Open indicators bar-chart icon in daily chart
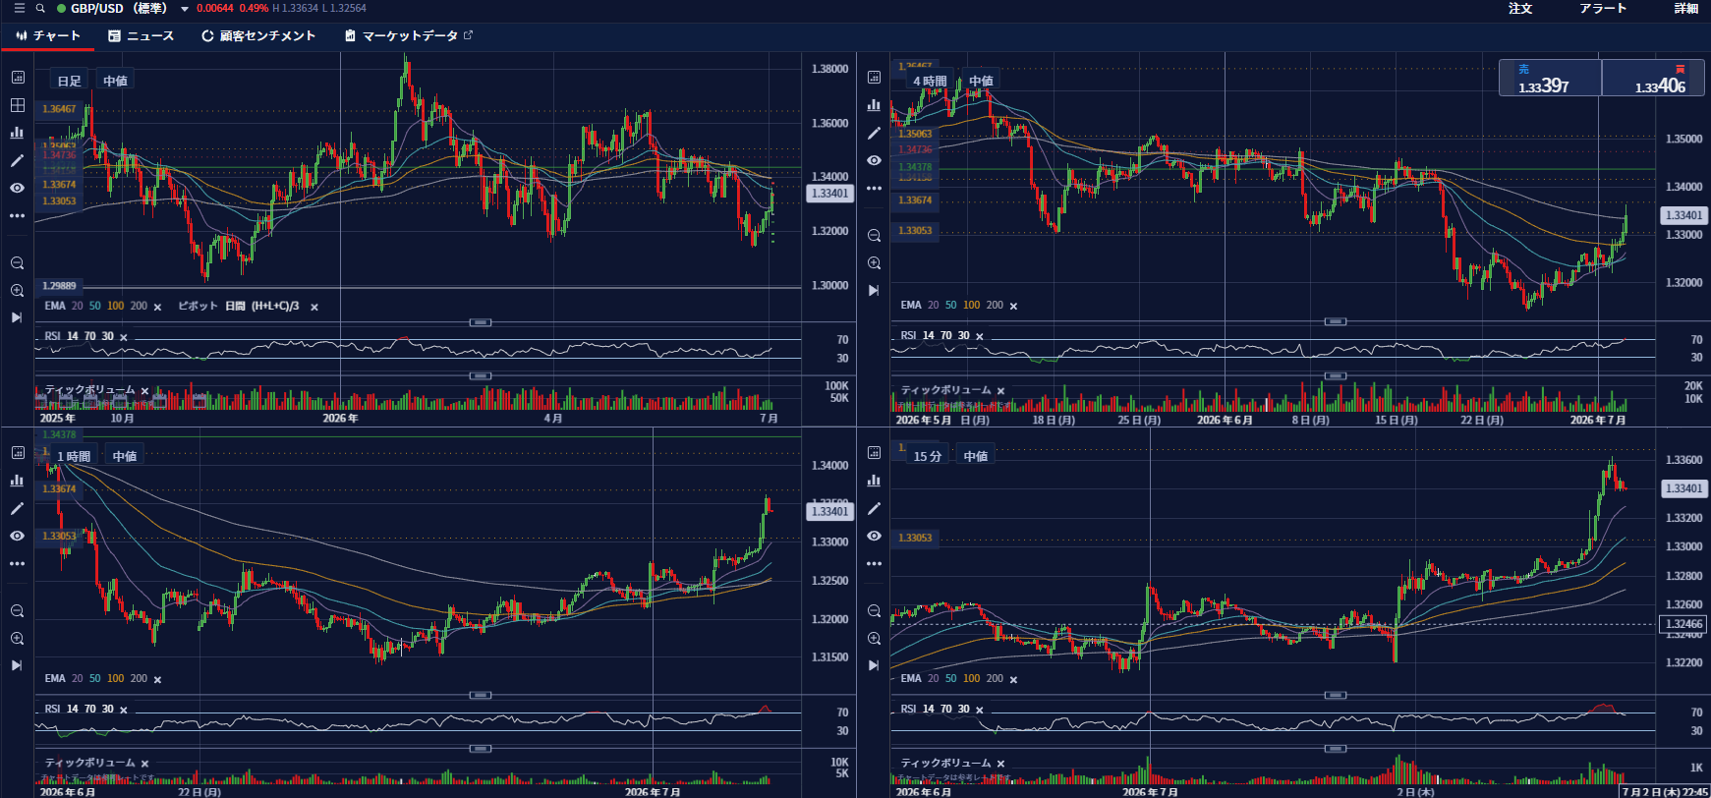1711x798 pixels. pos(18,133)
